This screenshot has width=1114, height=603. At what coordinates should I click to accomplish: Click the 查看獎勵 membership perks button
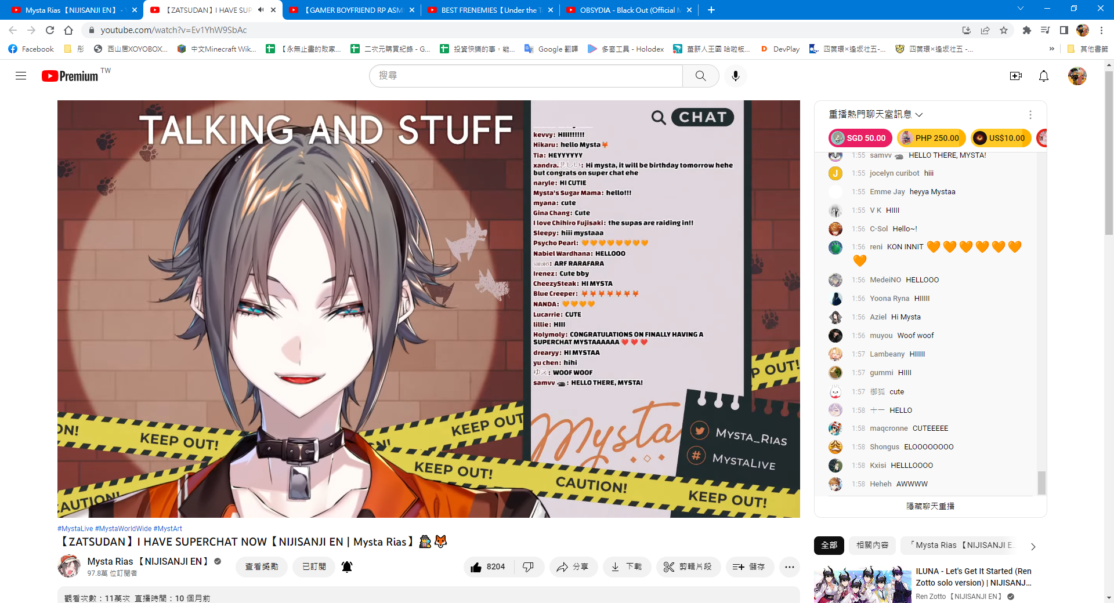point(261,566)
